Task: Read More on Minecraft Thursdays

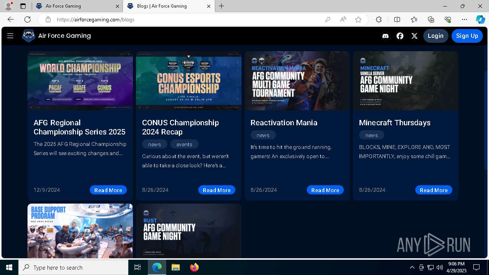Action: point(434,190)
